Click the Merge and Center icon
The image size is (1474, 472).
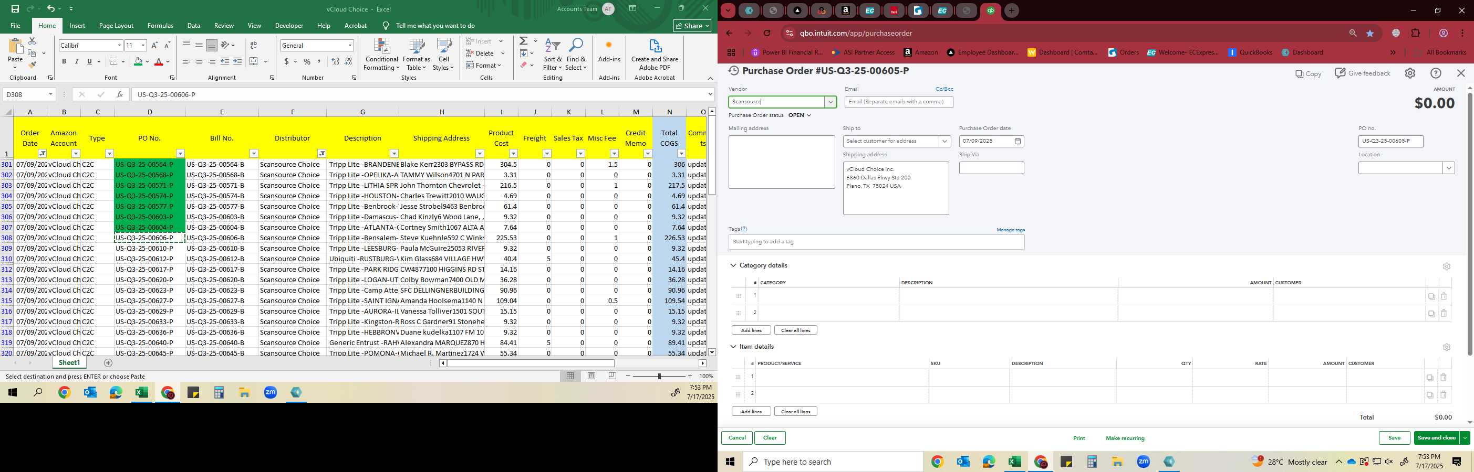(x=254, y=61)
